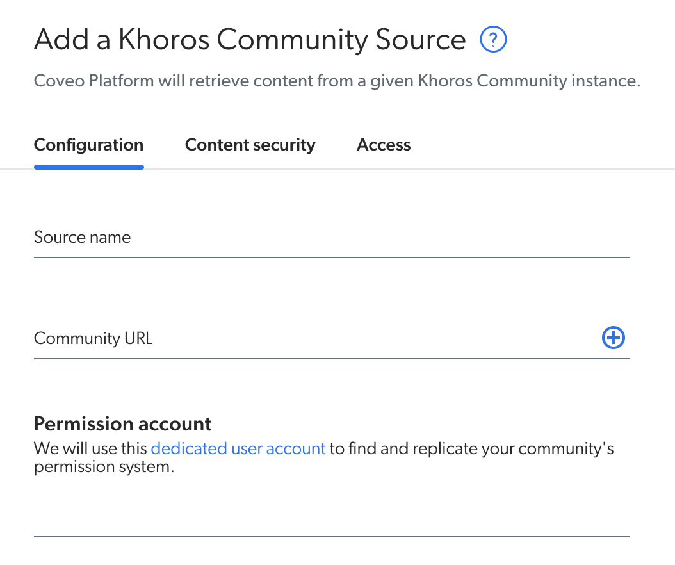
Task: Add another Community URL with the plus icon
Action: [x=613, y=338]
